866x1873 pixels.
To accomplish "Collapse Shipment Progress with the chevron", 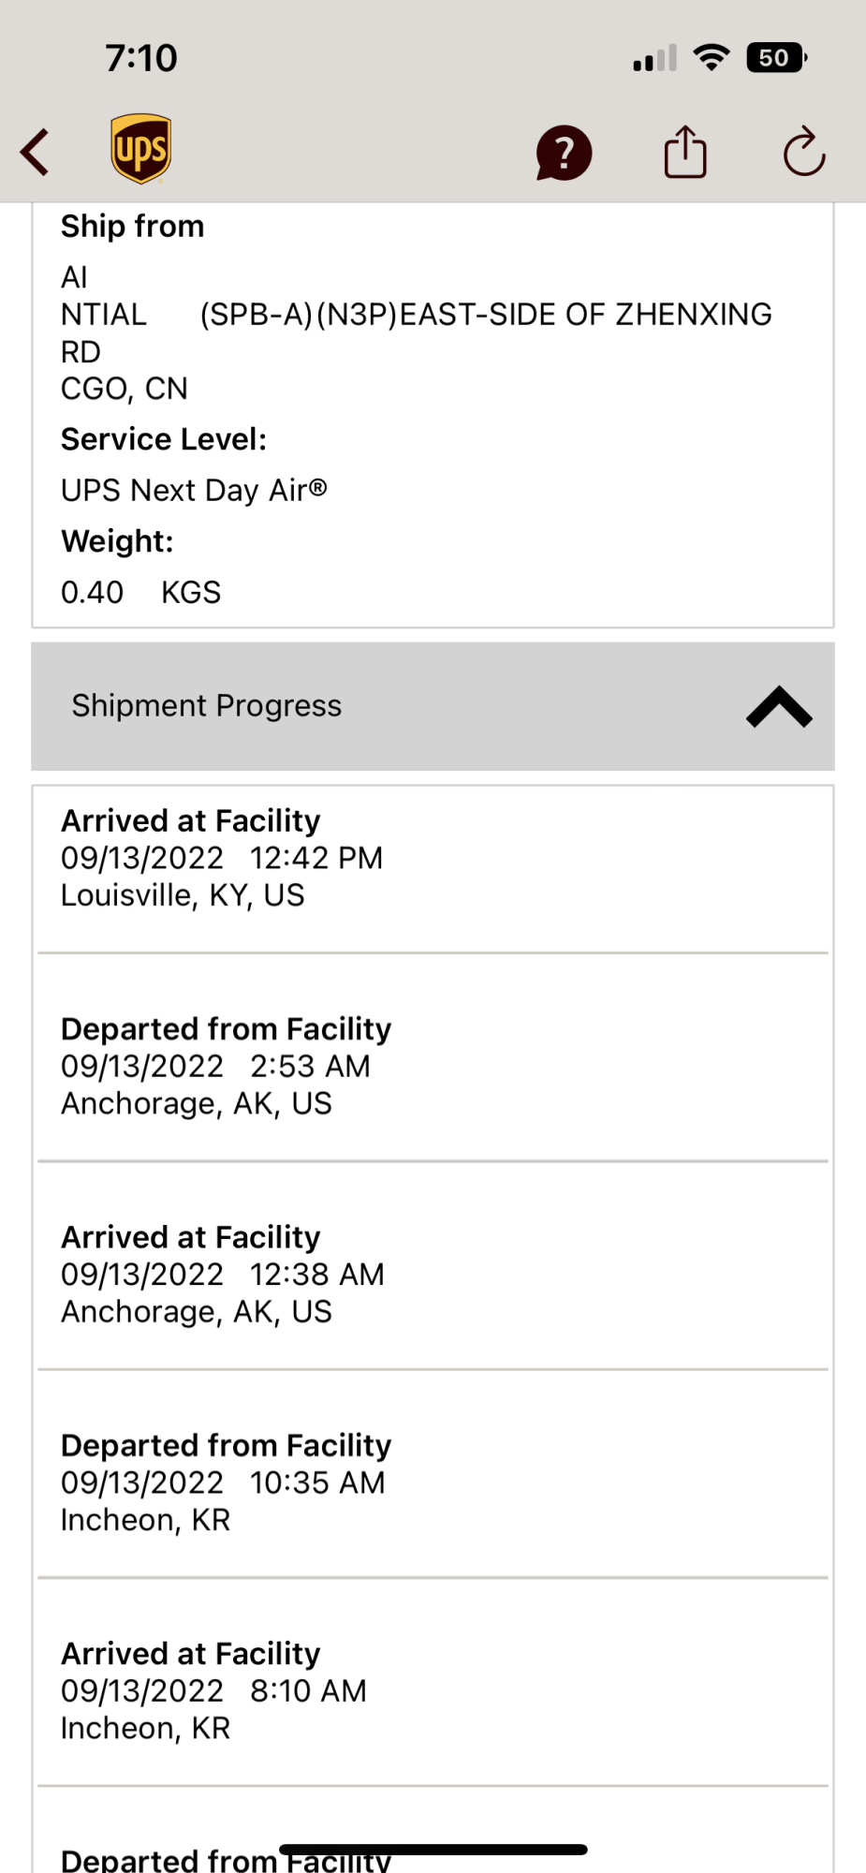I will (779, 707).
